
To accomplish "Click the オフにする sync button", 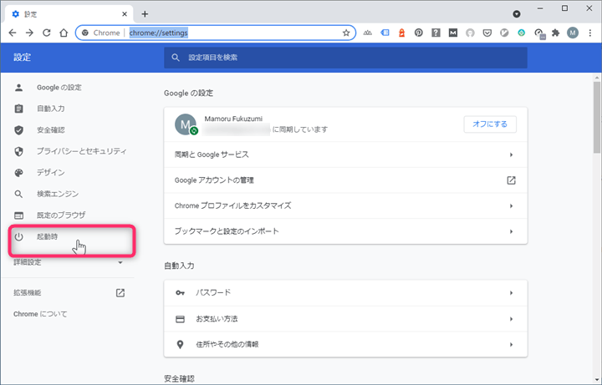I will [490, 124].
